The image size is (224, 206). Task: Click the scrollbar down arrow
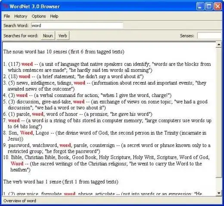point(219,193)
